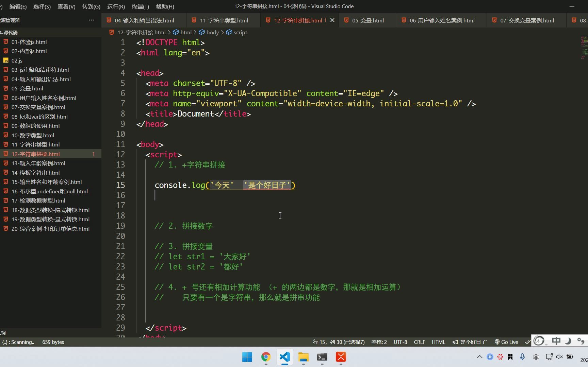Image resolution: width=588 pixels, height=367 pixels.
Task: Open 13-输入年龄案例.html file
Action: pyautogui.click(x=51, y=163)
